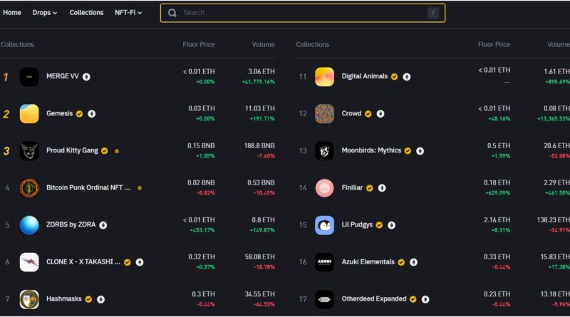Sort by the right Floor Price header

[x=494, y=44]
